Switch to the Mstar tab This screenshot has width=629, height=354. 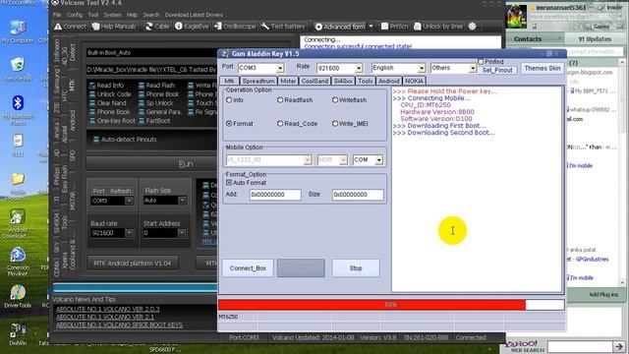[288, 81]
